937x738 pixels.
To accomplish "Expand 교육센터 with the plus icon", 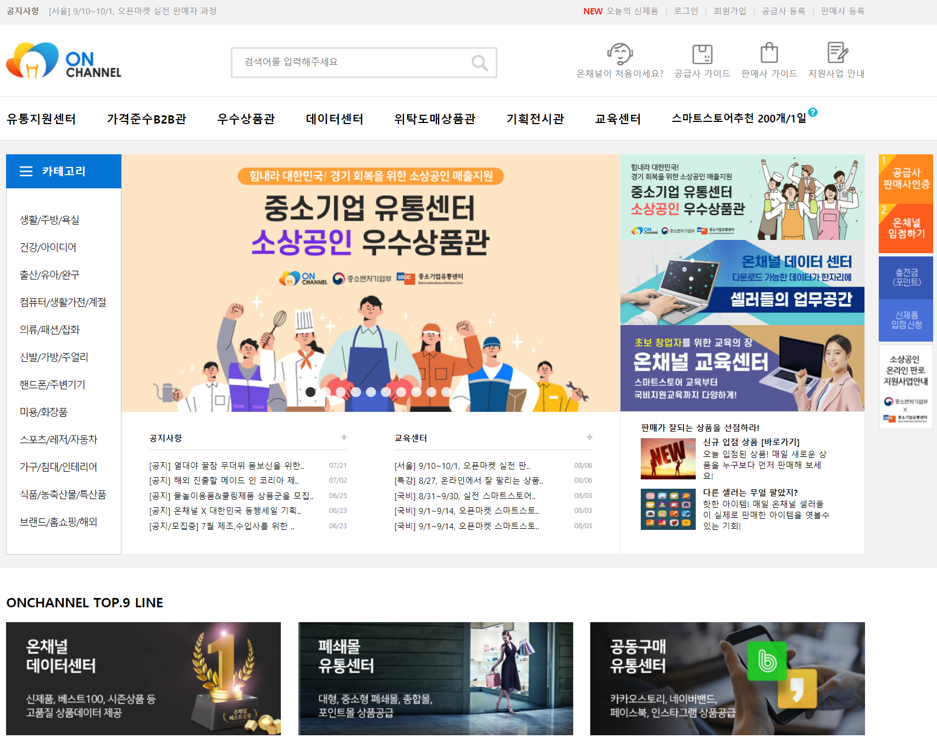I will pos(590,437).
